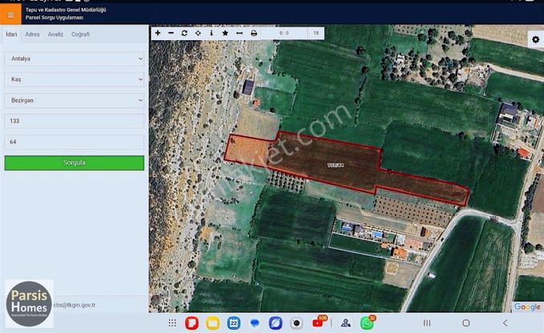Click the star favorites icon

[x=225, y=33]
